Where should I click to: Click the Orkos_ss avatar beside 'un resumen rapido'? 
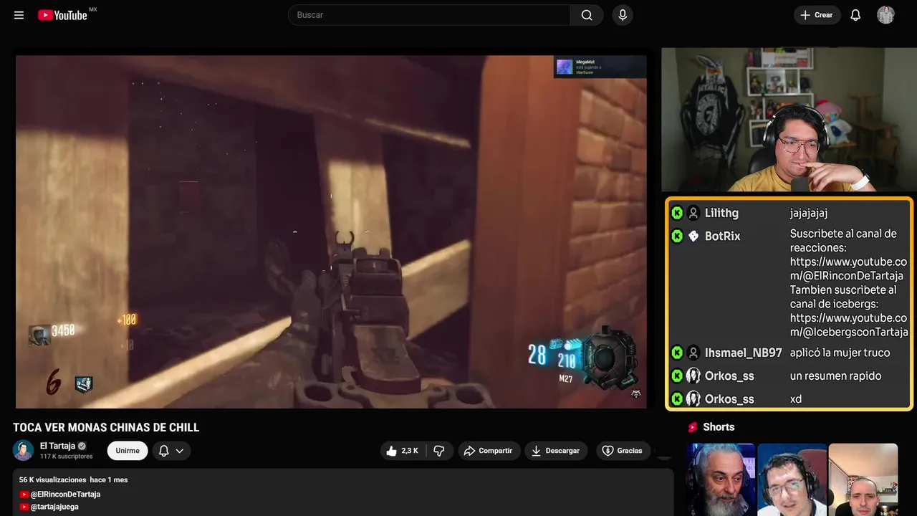pos(693,376)
